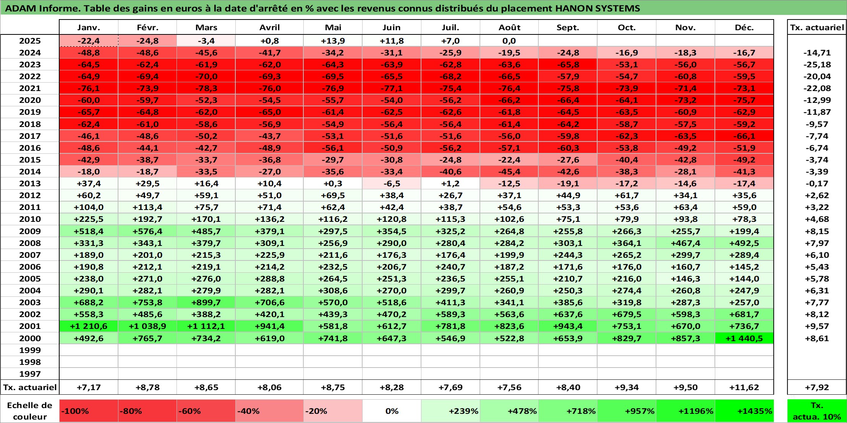Select cell value +576,4 in 2009
The height and width of the screenshot is (423, 847).
pyautogui.click(x=147, y=231)
